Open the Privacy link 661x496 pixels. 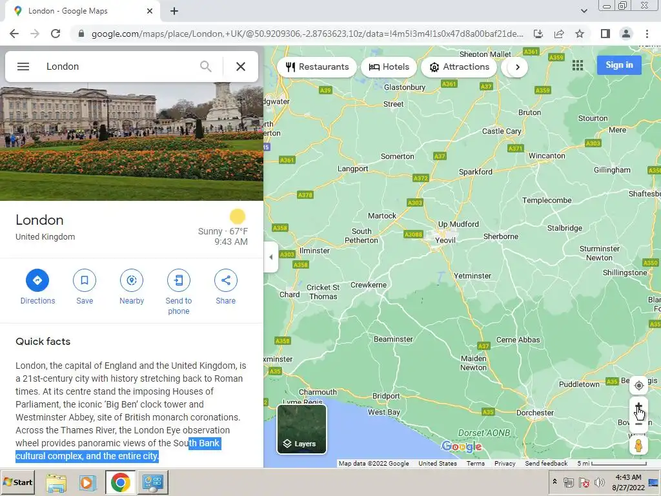(505, 463)
